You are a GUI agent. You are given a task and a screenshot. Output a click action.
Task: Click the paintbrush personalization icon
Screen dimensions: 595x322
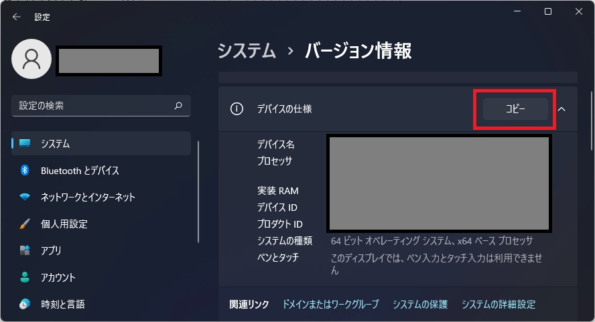coord(25,224)
